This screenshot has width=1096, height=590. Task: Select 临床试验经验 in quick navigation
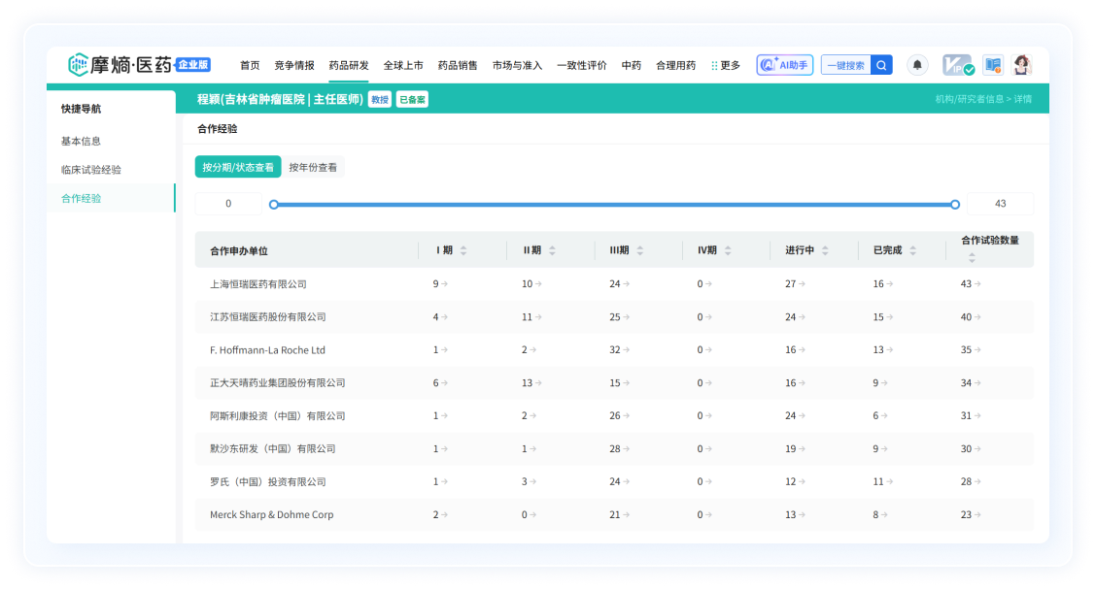[91, 170]
